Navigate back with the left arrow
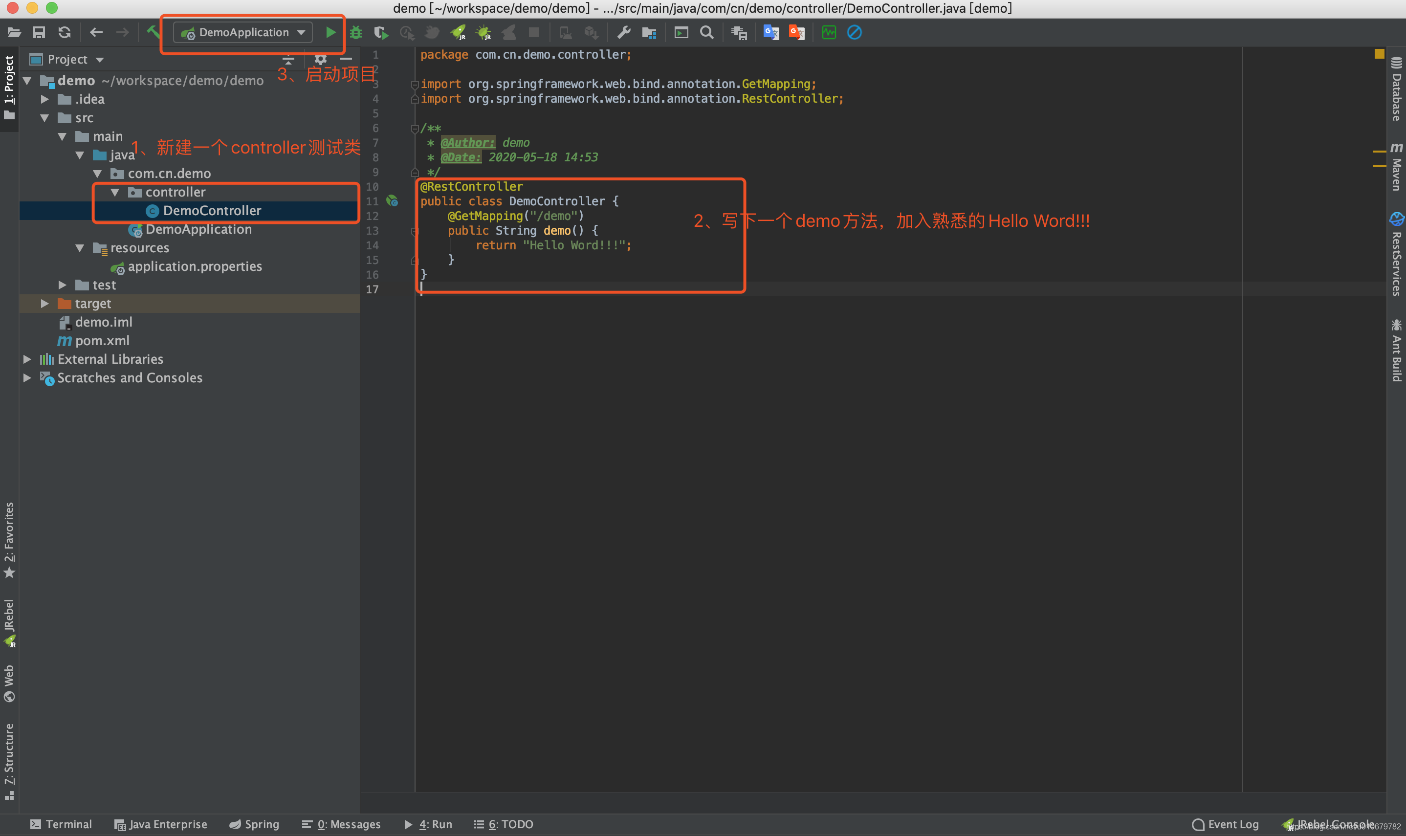 [96, 33]
